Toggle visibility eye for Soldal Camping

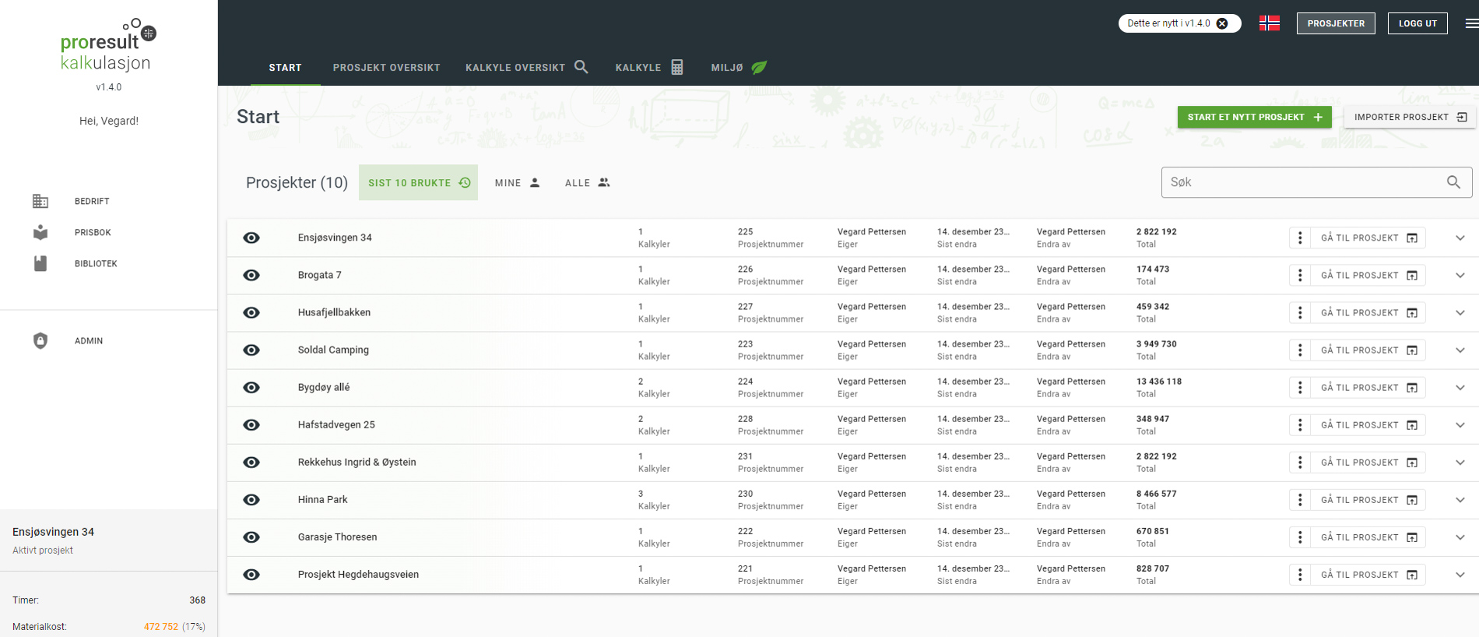click(x=251, y=350)
